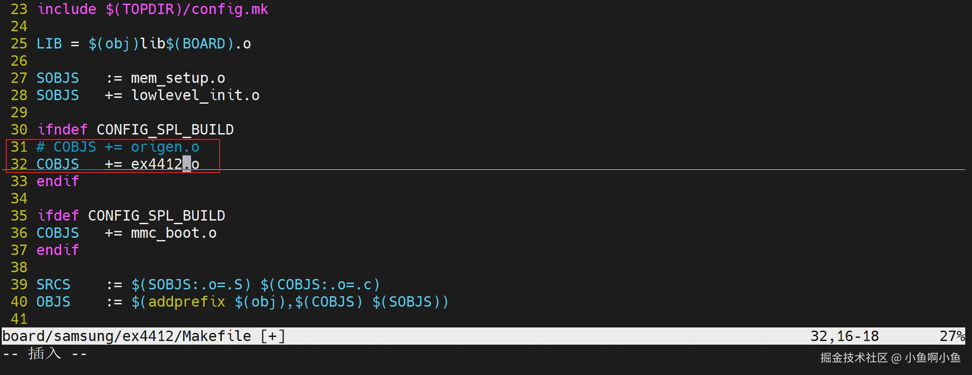Viewport: 972px width, 375px height.
Task: Place cursor on ex4412.o text
Action: coord(165,164)
